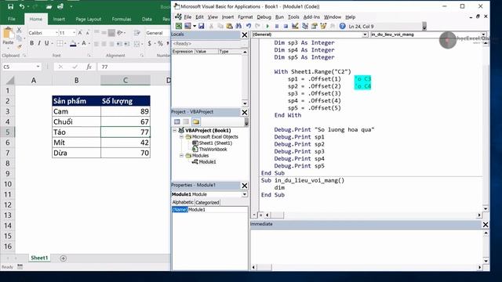Image resolution: width=502 pixels, height=282 pixels.
Task: Click View Object icon in Project panel
Action: 186,121
